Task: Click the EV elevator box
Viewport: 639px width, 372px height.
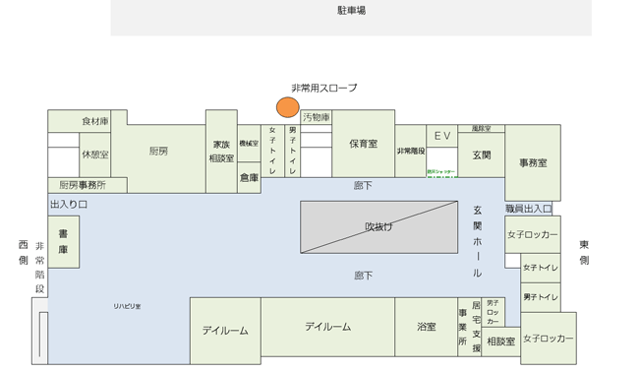Action: [442, 136]
